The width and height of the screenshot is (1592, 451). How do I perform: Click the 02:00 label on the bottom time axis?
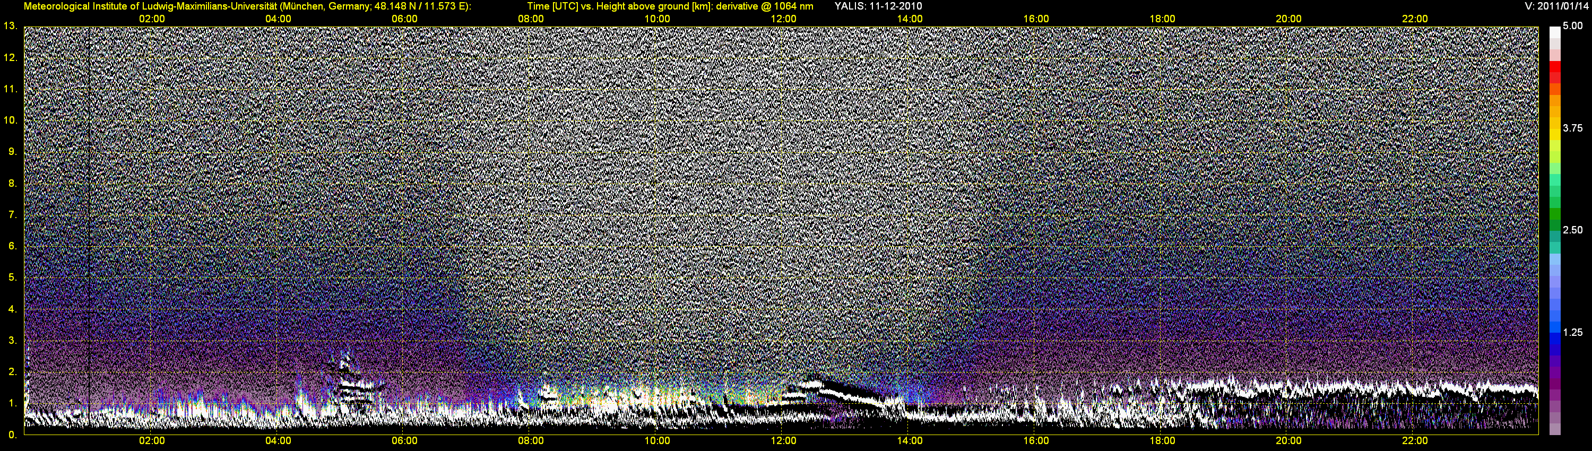click(x=152, y=441)
